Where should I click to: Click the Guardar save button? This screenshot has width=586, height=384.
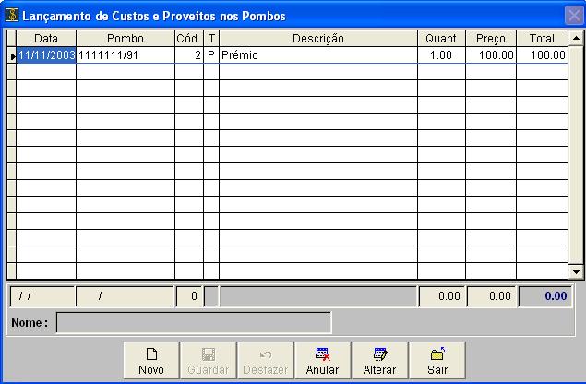[209, 360]
